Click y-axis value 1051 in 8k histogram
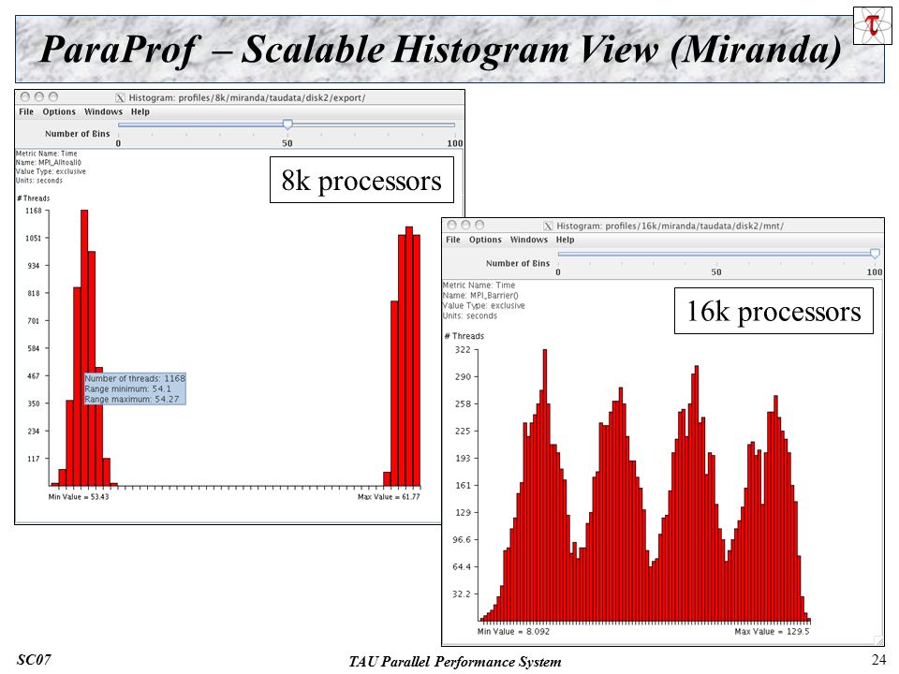The height and width of the screenshot is (674, 899). point(34,239)
